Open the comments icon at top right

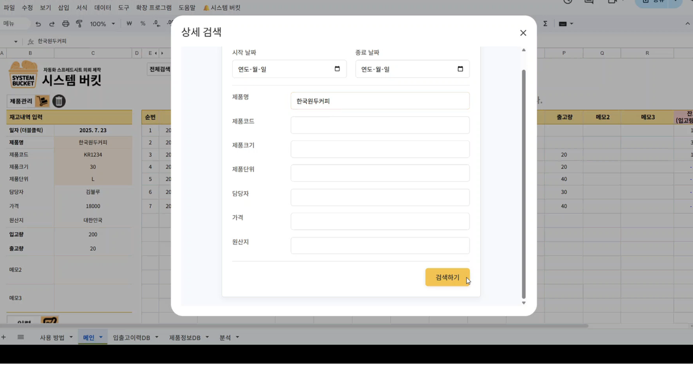(x=589, y=2)
